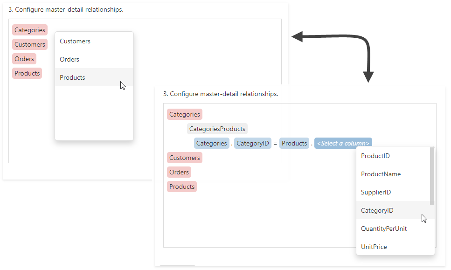Image resolution: width=451 pixels, height=270 pixels.
Task: Pick the highlighted CategoryID list option
Action: (377, 210)
